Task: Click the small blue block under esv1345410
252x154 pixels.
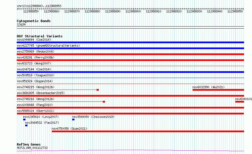Action: pos(24,120)
